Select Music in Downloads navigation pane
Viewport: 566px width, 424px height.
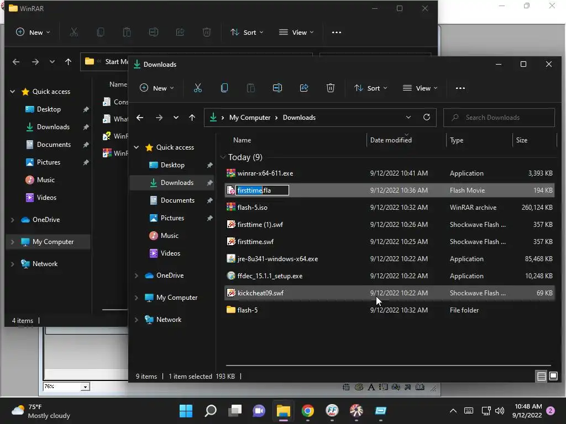(x=169, y=235)
